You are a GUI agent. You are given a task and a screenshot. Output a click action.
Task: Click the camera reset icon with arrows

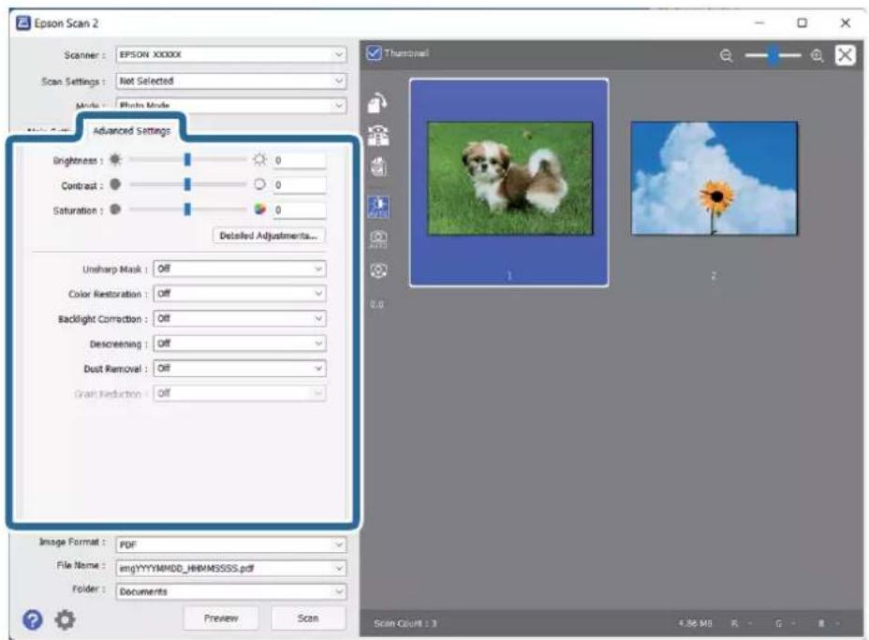coord(378,270)
